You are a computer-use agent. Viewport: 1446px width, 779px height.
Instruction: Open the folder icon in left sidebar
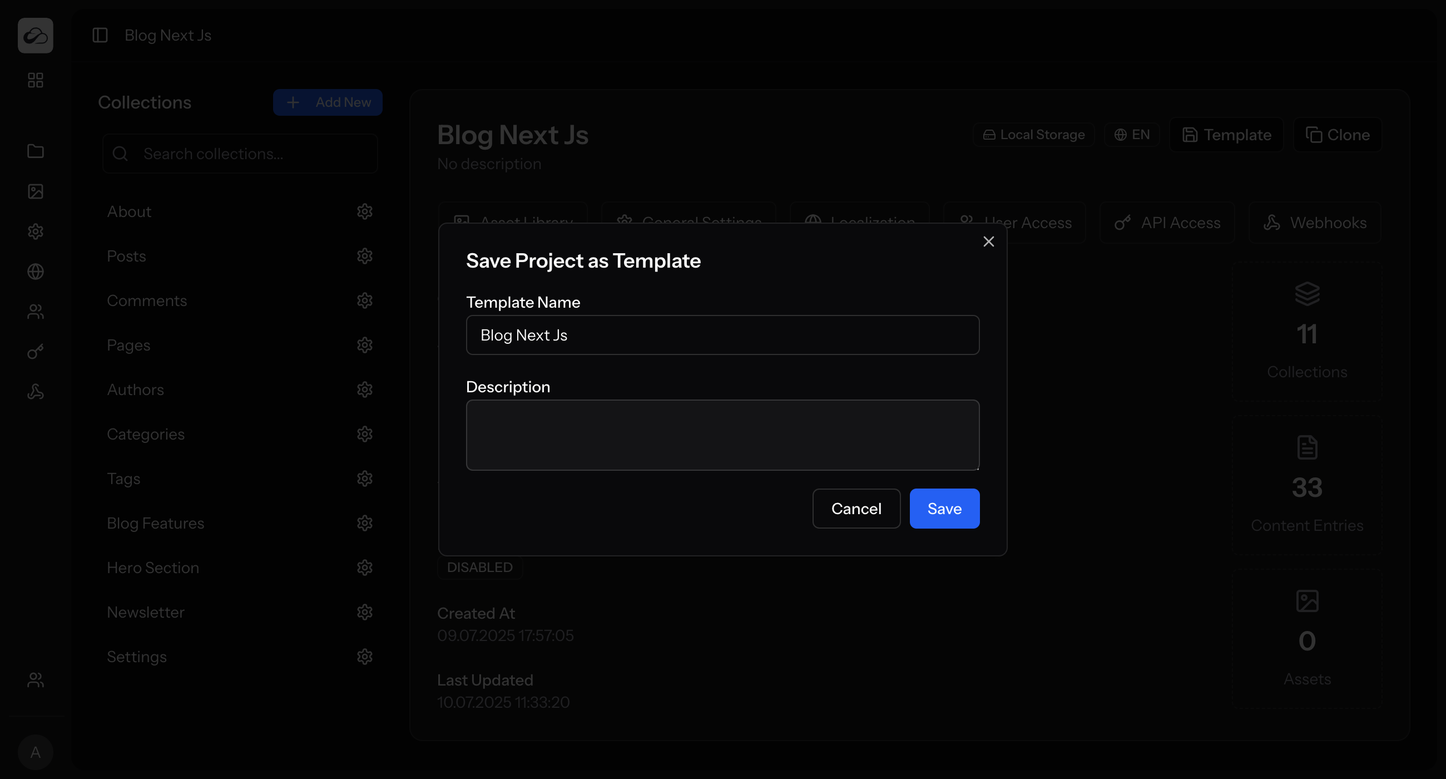pyautogui.click(x=36, y=151)
